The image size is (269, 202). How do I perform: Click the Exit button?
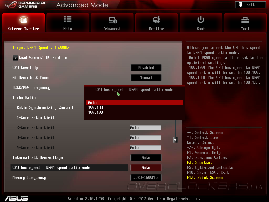250,5
